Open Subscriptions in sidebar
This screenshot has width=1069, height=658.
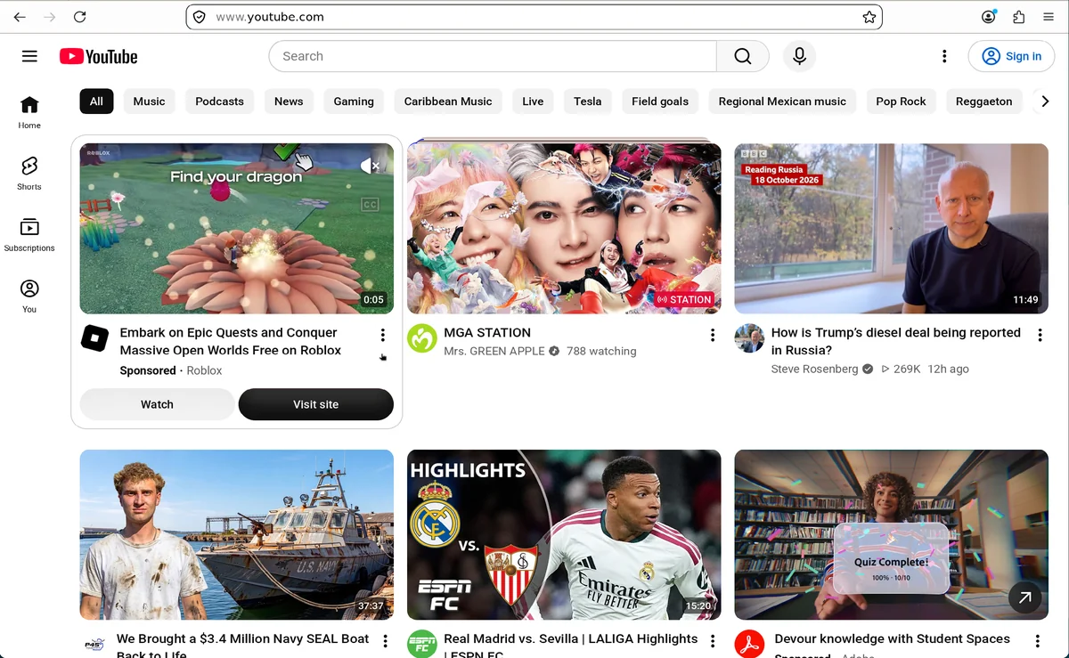coord(29,235)
